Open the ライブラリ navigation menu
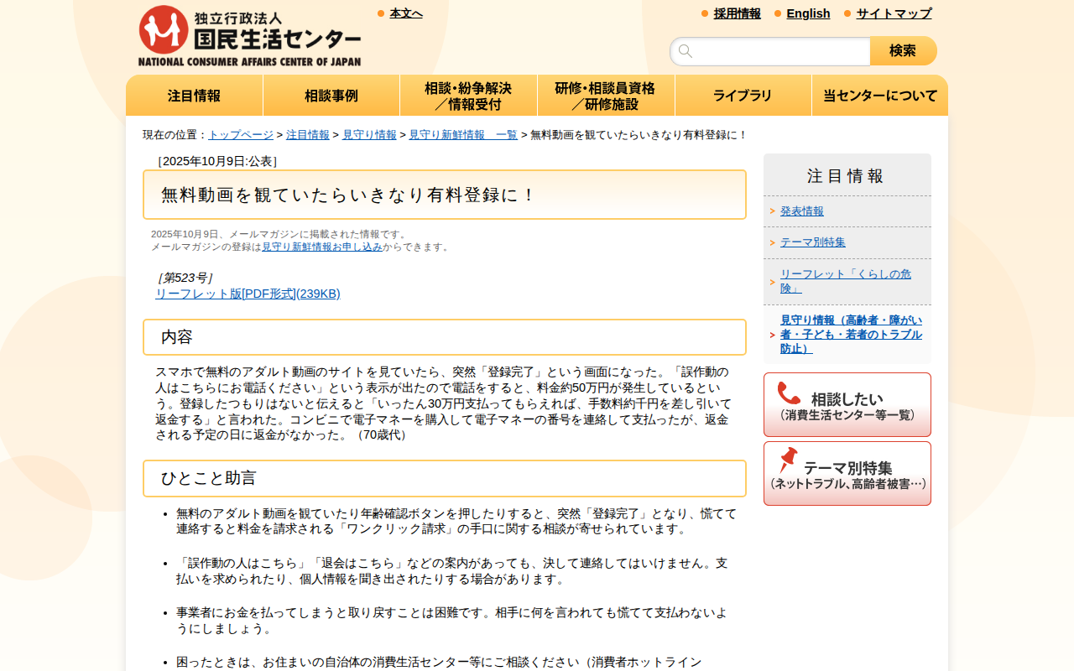 coord(743,95)
